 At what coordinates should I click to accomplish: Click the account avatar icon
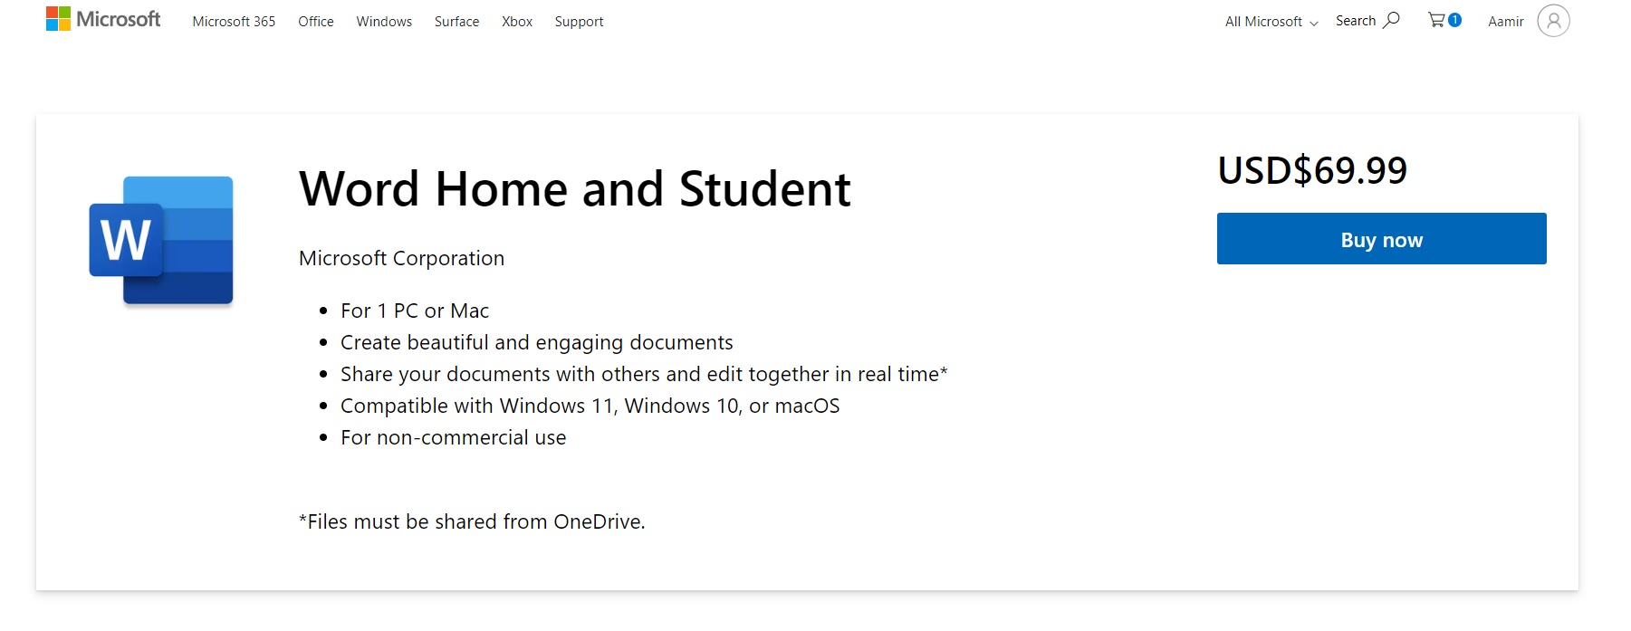1553,21
